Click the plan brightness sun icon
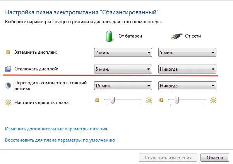 [9, 102]
